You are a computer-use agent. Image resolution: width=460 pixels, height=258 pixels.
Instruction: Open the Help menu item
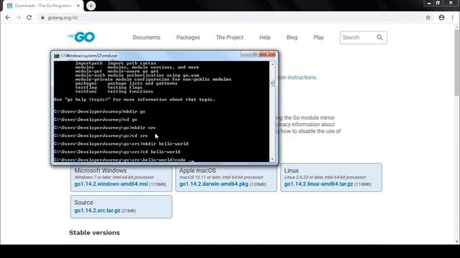coord(264,37)
